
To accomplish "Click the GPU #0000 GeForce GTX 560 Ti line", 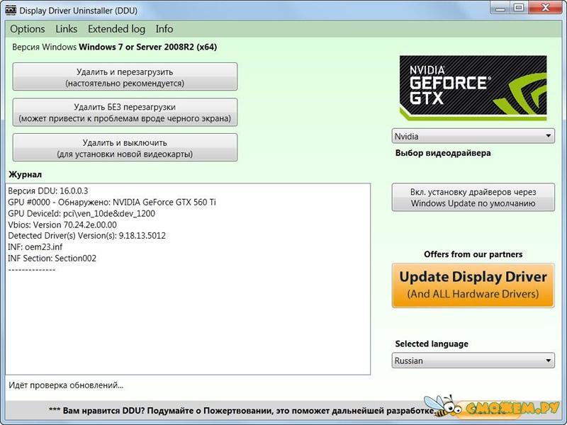I will (x=112, y=202).
